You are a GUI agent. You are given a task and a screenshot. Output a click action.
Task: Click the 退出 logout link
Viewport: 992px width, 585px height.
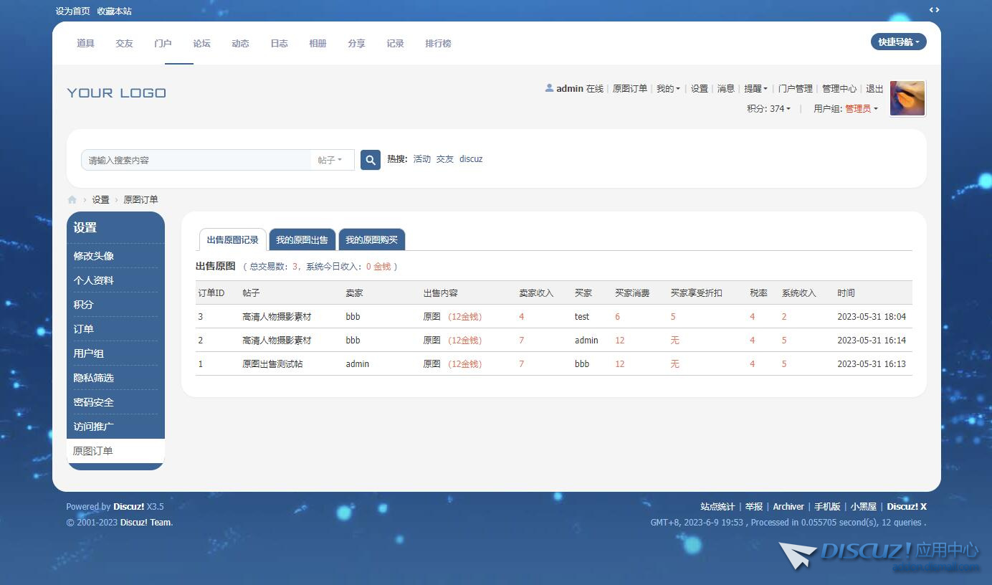click(874, 89)
